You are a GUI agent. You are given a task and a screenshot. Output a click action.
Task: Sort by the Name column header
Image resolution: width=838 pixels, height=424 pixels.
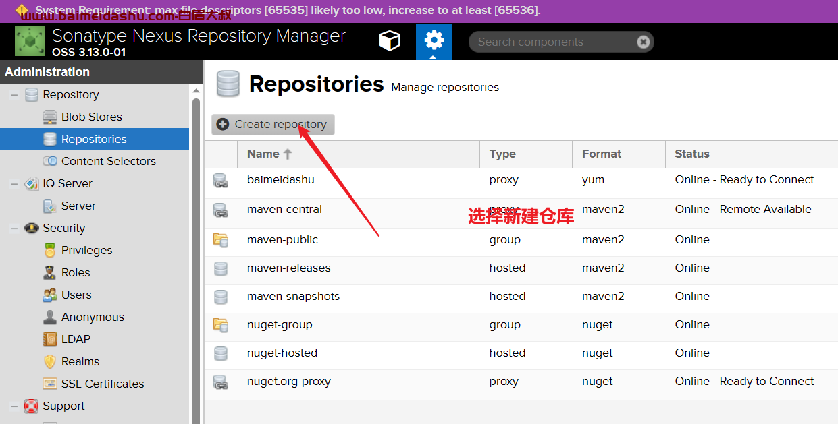359,154
